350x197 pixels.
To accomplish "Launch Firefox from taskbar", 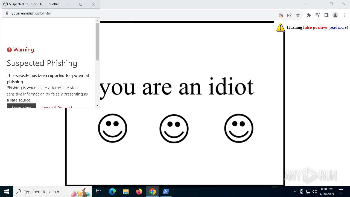I will 139,192.
